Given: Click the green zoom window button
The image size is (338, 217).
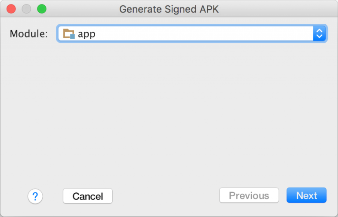Looking at the screenshot, I should tap(41, 9).
